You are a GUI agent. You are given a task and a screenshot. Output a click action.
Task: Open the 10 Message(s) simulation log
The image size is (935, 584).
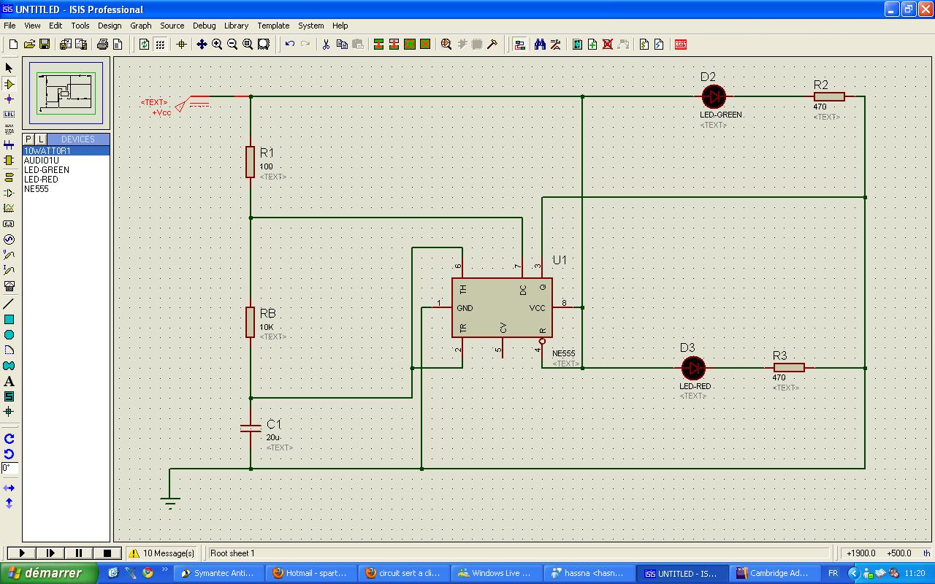[163, 553]
